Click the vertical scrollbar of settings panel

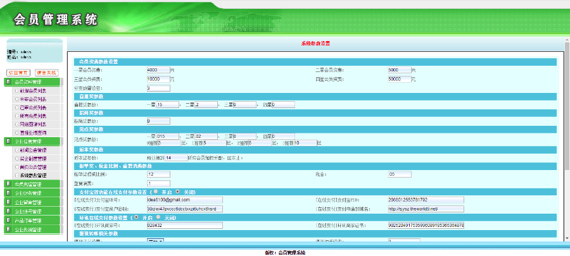567,139
